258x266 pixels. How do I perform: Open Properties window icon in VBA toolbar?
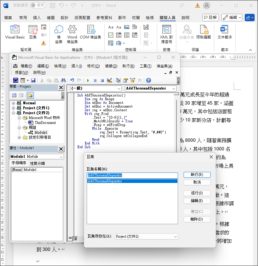point(125,80)
